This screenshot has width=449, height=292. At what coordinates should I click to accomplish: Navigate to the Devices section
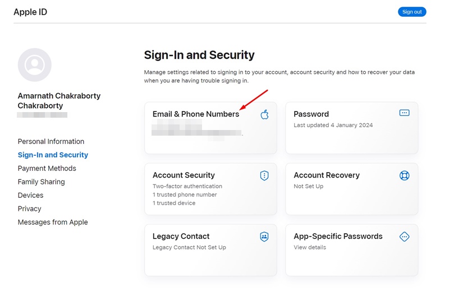pos(30,196)
